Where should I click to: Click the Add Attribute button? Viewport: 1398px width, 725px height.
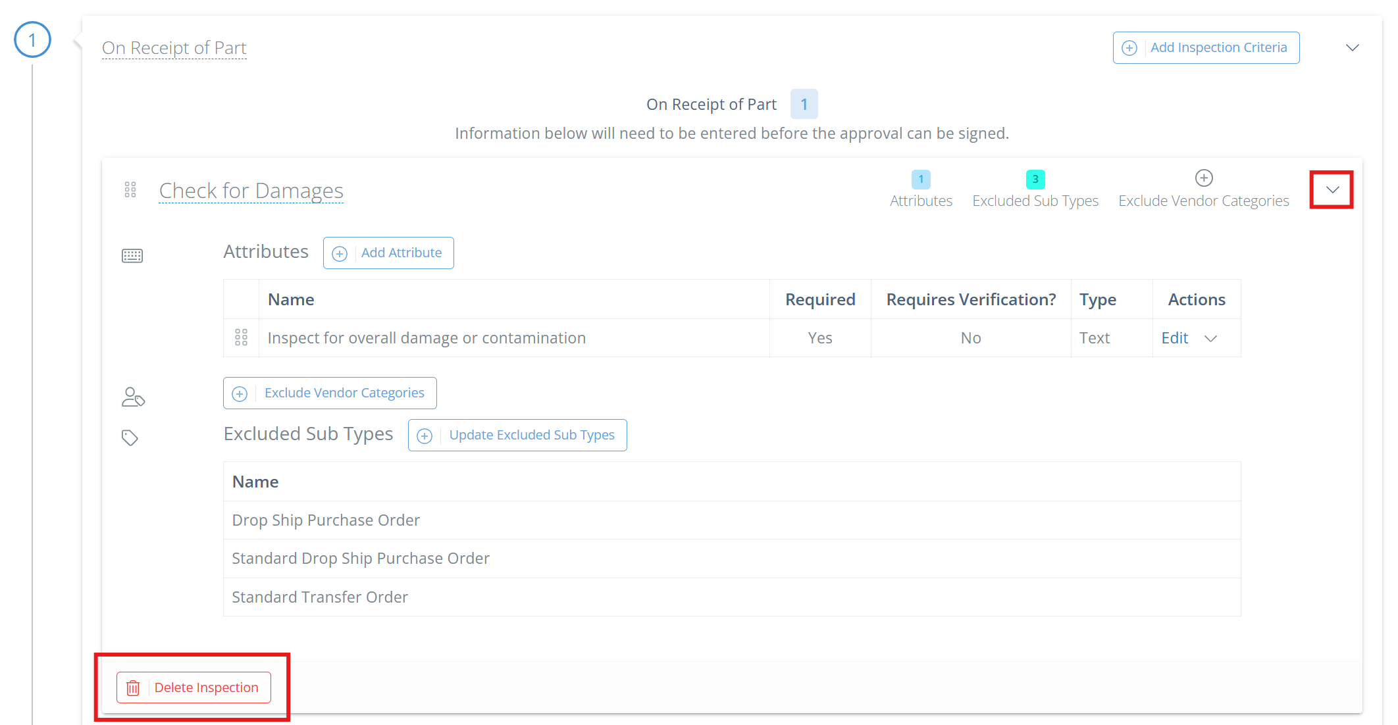(388, 253)
